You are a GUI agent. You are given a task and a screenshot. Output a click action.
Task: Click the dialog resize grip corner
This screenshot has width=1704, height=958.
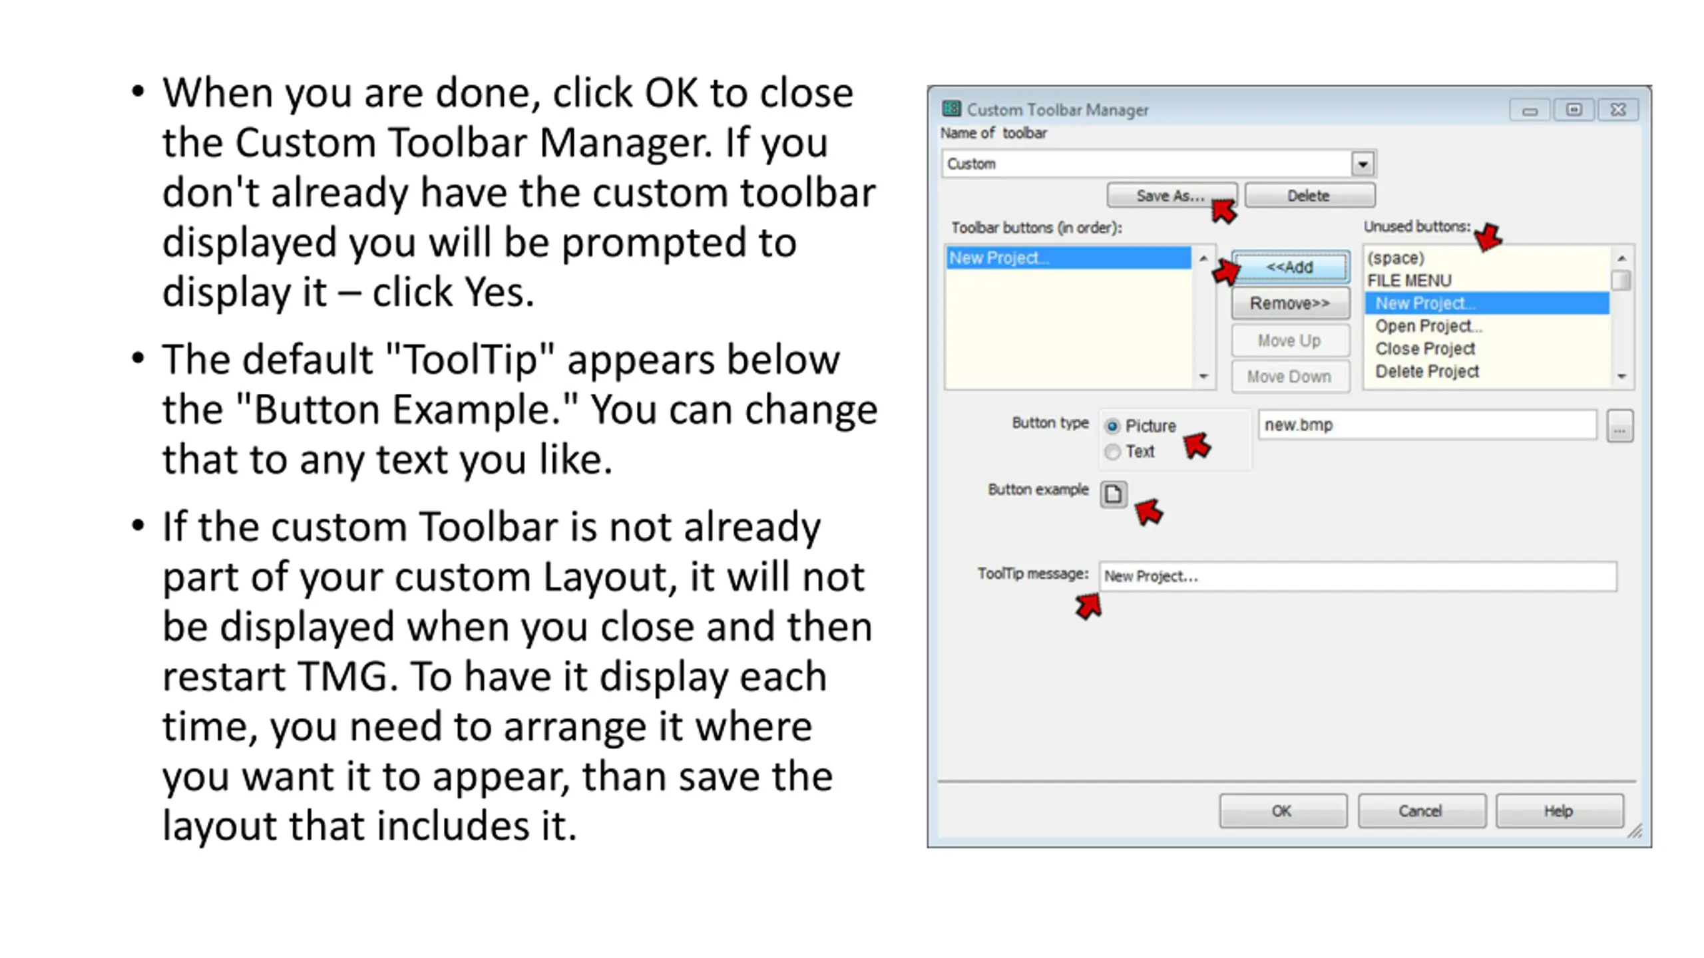1635,832
